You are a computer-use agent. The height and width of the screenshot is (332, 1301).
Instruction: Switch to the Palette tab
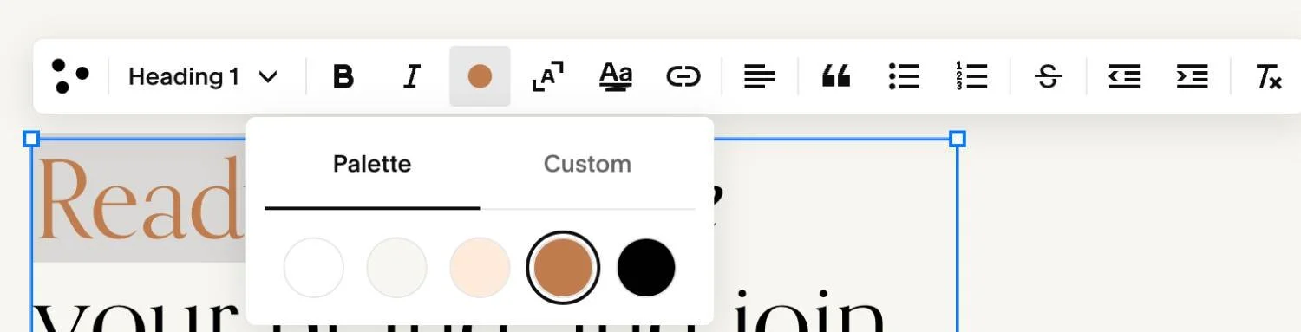[x=372, y=164]
